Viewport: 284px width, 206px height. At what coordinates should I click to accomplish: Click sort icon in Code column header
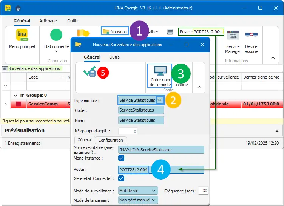61,77
